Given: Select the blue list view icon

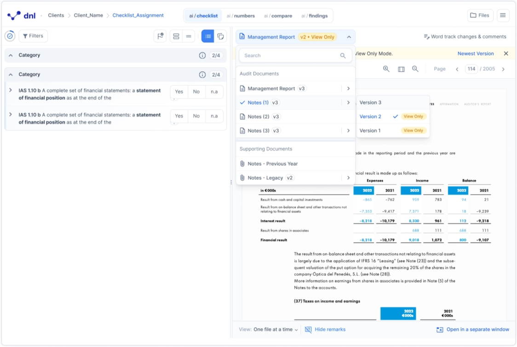Looking at the screenshot, I should tap(208, 36).
